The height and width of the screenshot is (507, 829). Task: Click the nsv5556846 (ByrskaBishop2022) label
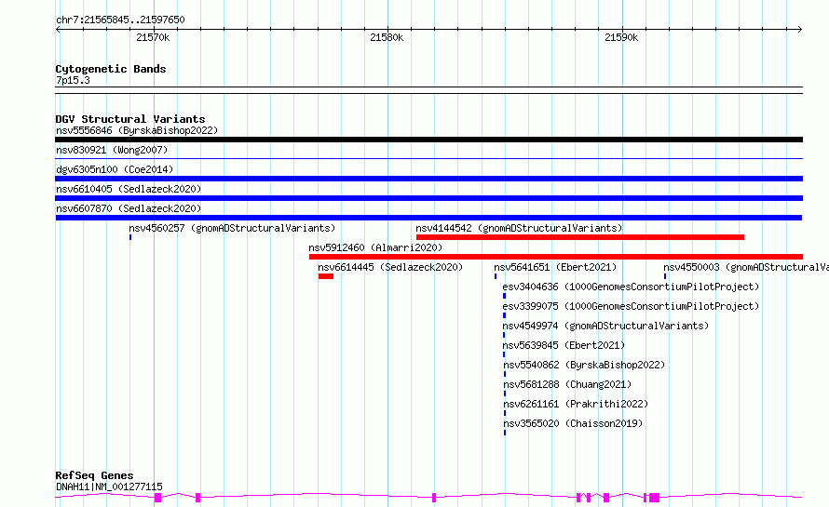(137, 130)
